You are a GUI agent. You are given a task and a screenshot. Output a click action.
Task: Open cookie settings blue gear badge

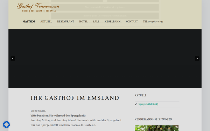click(6, 125)
